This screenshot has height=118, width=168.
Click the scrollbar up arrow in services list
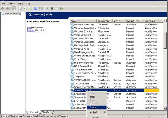[x=165, y=21]
